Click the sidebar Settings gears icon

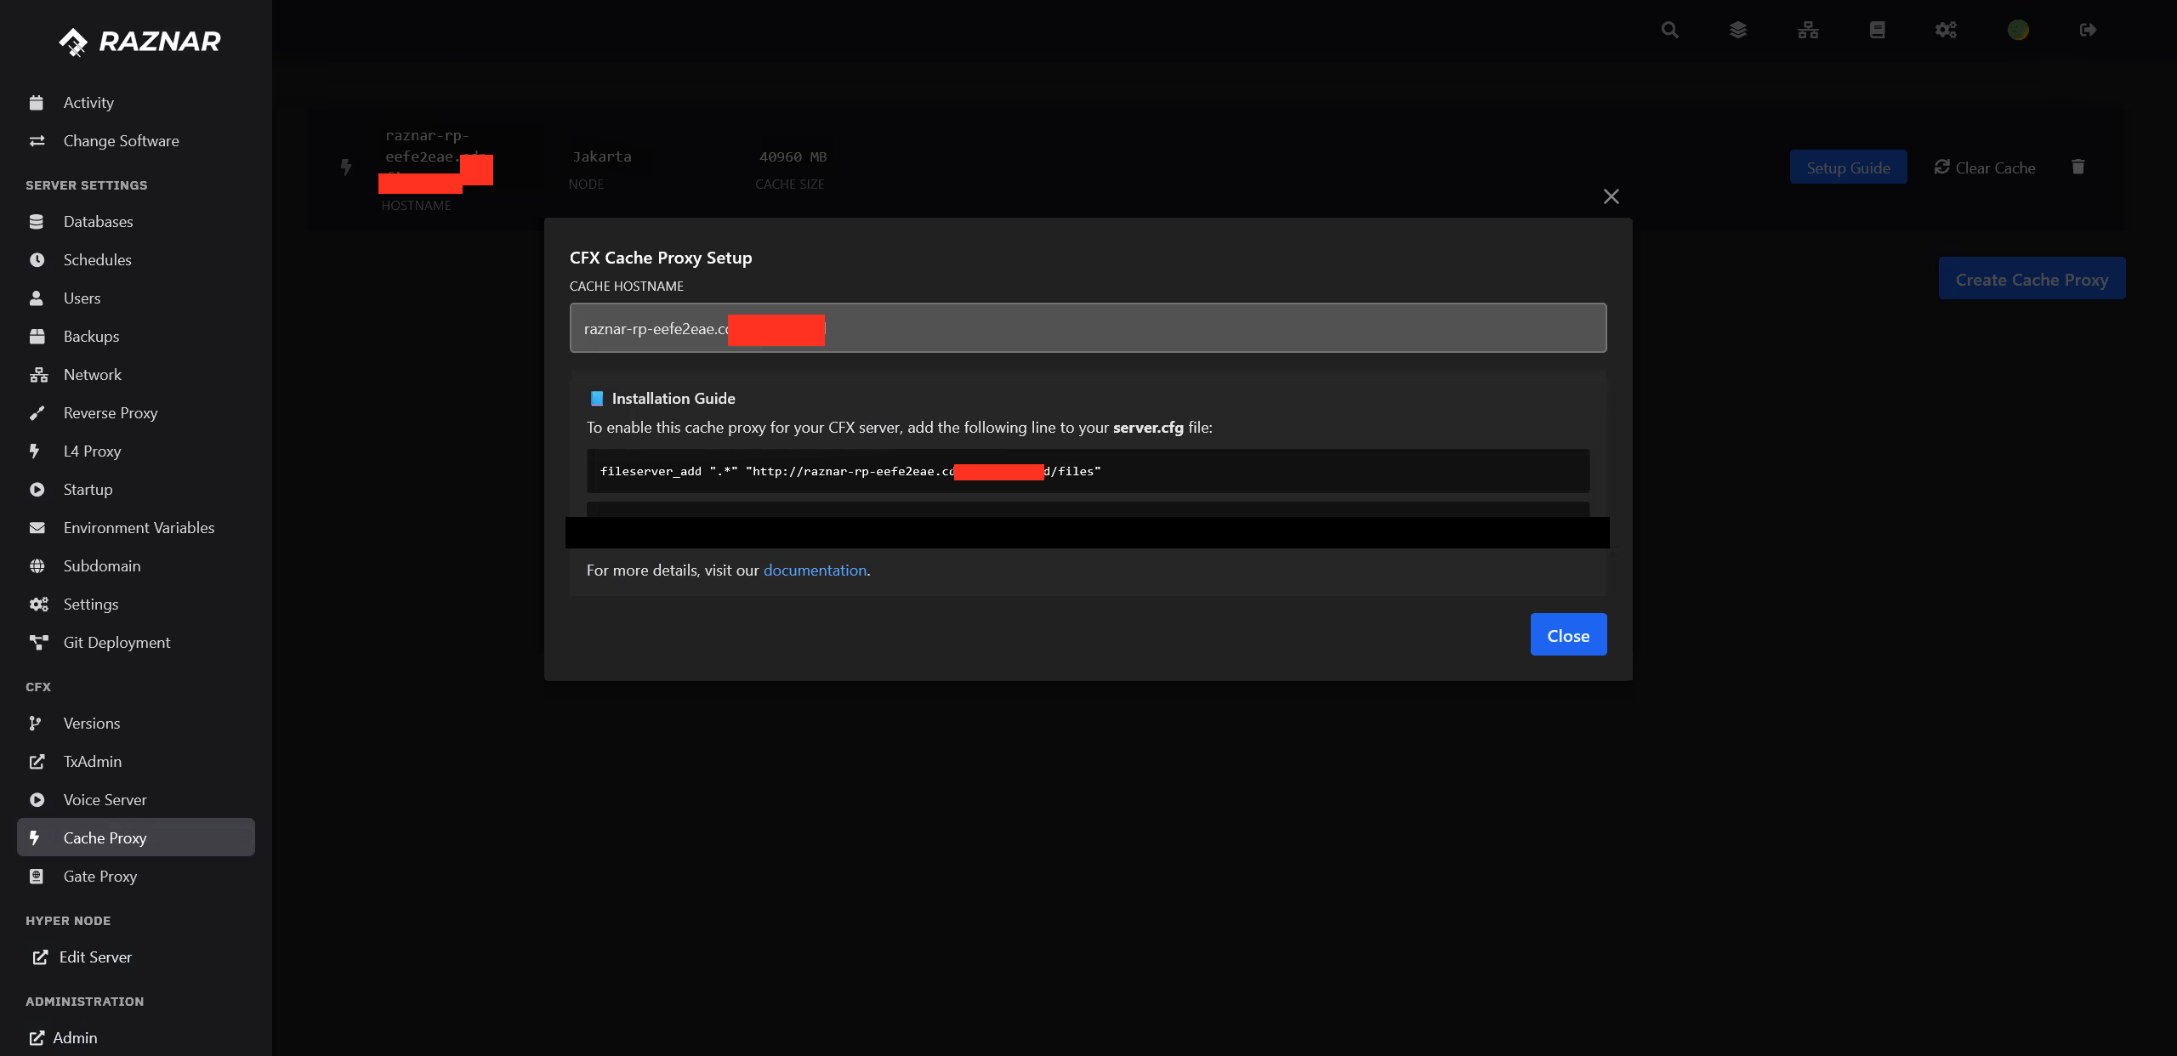tap(38, 604)
